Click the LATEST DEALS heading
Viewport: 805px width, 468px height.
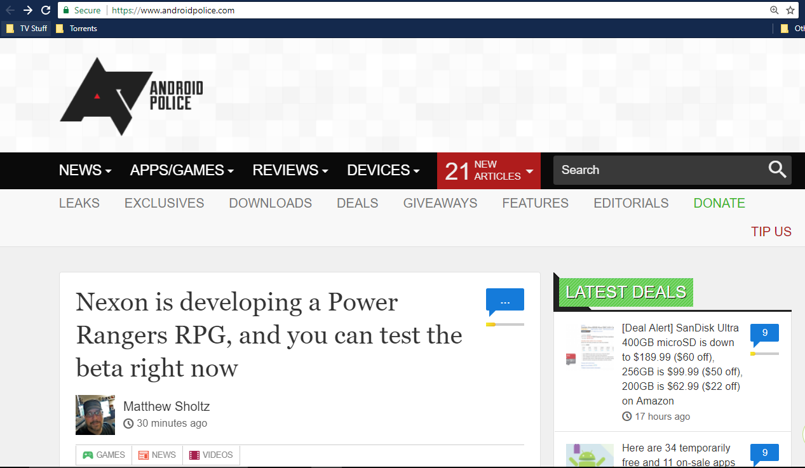[626, 292]
